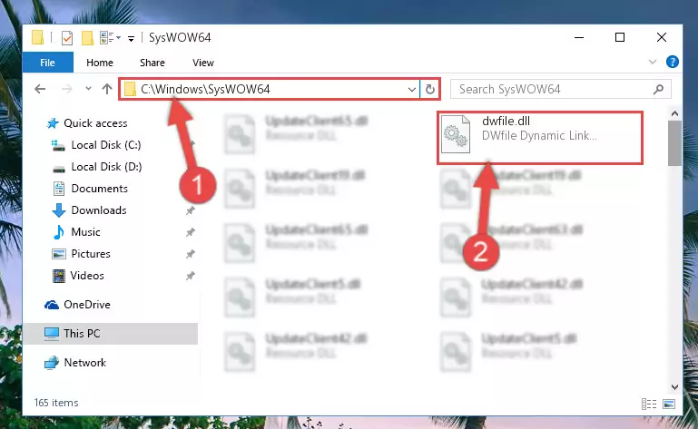
Task: Go up one folder level
Action: [x=107, y=89]
